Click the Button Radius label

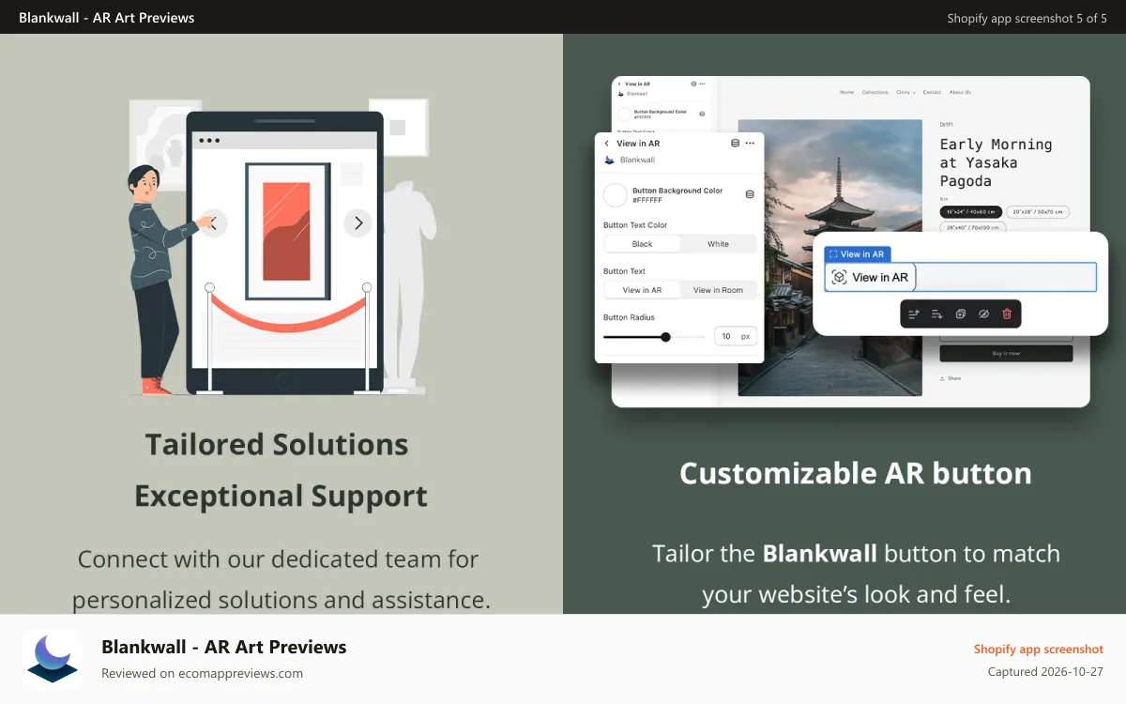coord(629,317)
